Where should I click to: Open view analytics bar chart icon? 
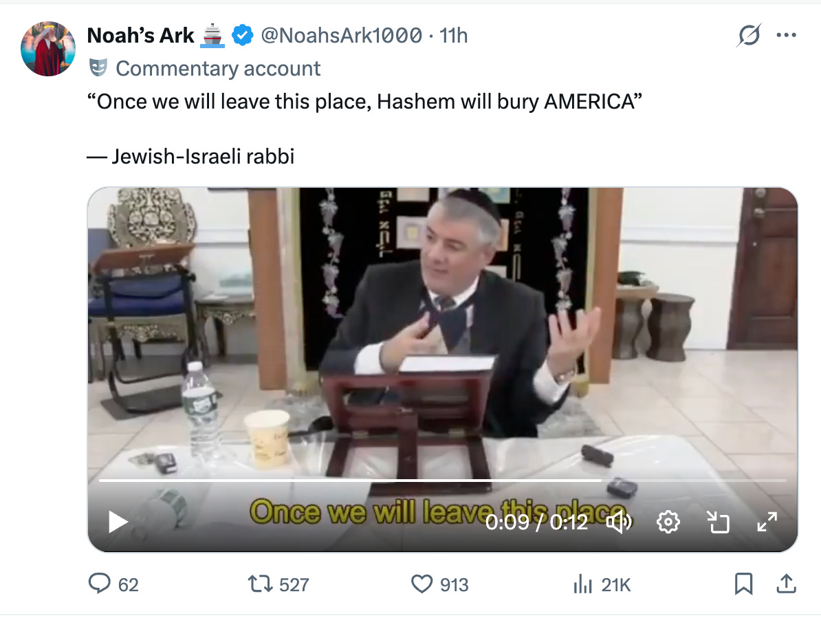click(583, 584)
